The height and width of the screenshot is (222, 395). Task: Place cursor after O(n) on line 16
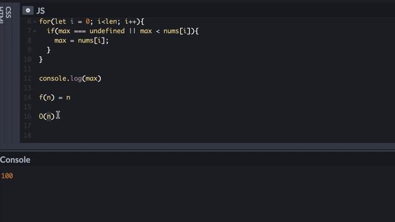pos(55,117)
